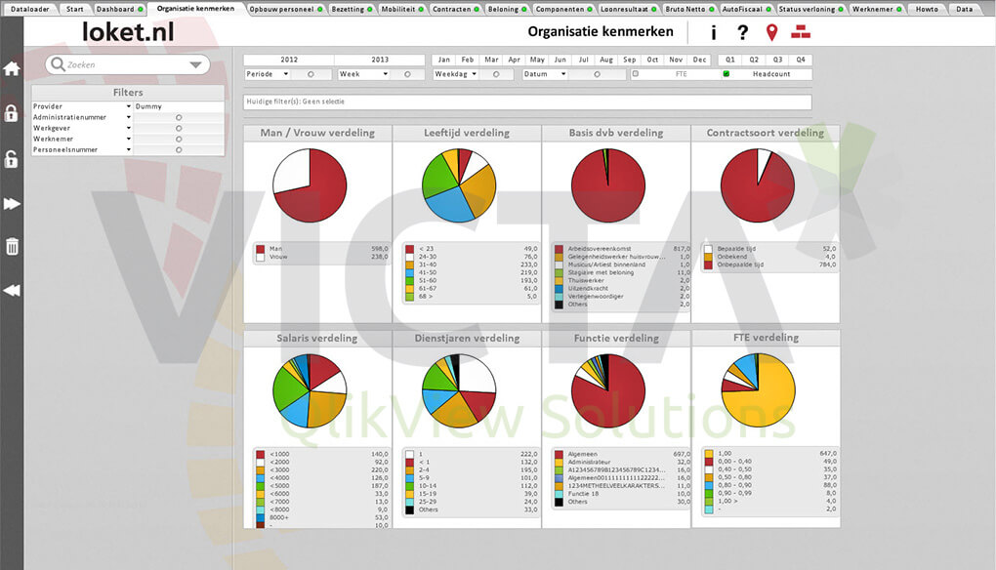Expand the Provider filter dropdown arrow

128,106
